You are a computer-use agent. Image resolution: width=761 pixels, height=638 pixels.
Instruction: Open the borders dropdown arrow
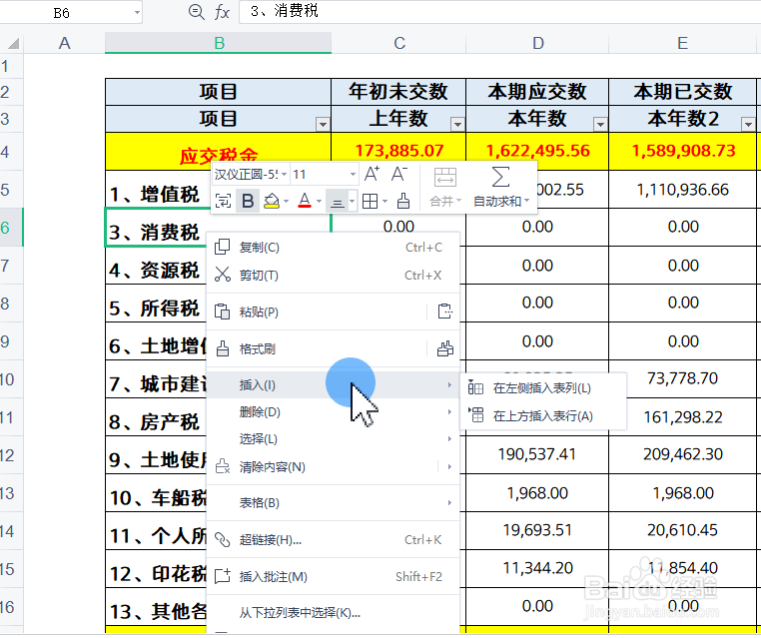pyautogui.click(x=384, y=201)
